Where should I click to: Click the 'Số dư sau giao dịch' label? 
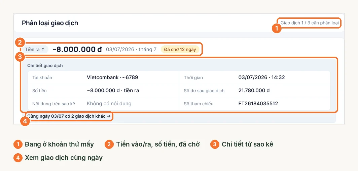[x=204, y=91]
